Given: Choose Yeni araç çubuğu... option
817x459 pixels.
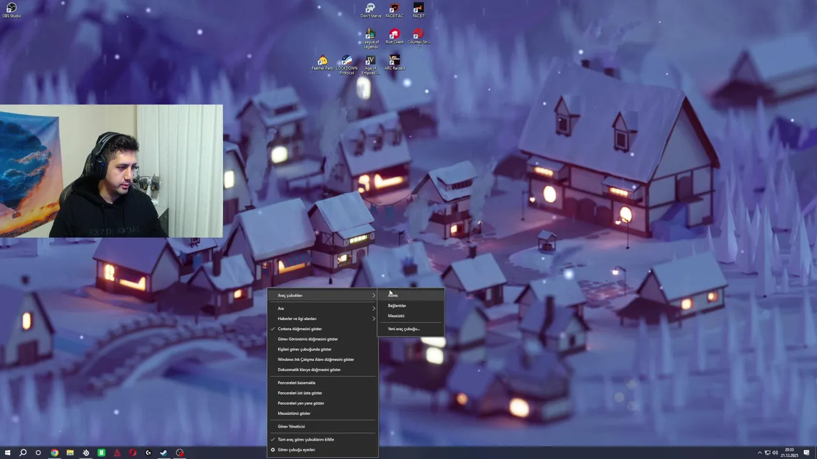Looking at the screenshot, I should point(410,329).
